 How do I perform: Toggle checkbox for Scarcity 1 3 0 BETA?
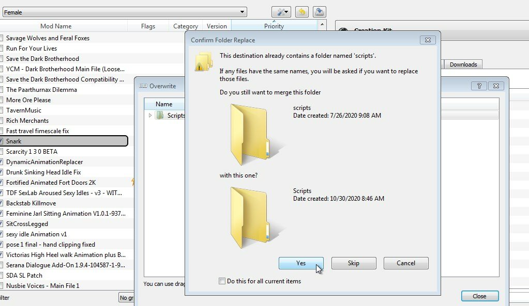coord(1,152)
